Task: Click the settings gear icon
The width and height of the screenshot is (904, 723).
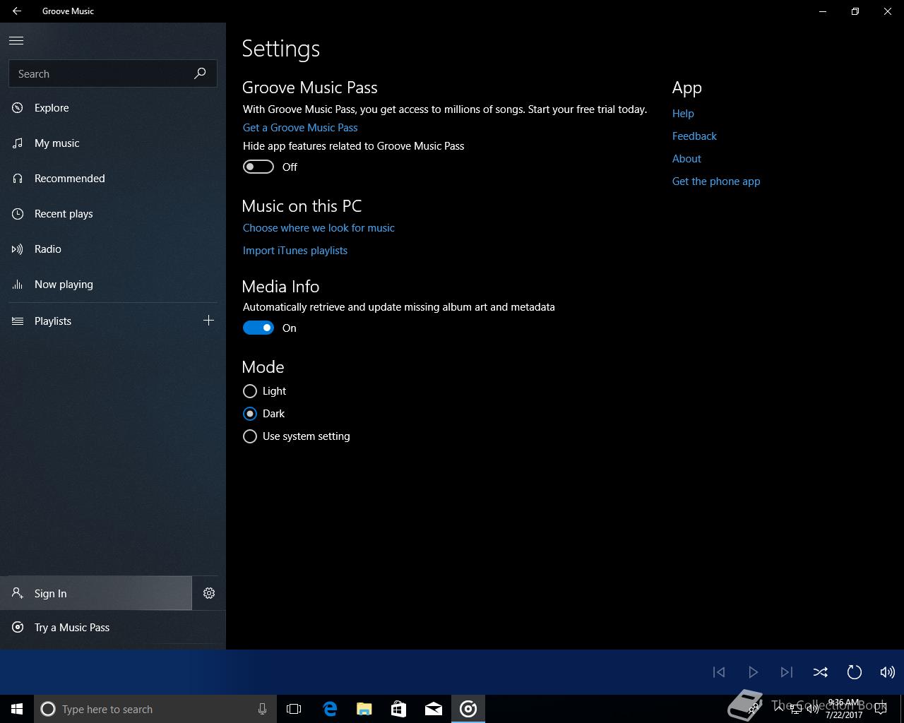Action: click(209, 593)
